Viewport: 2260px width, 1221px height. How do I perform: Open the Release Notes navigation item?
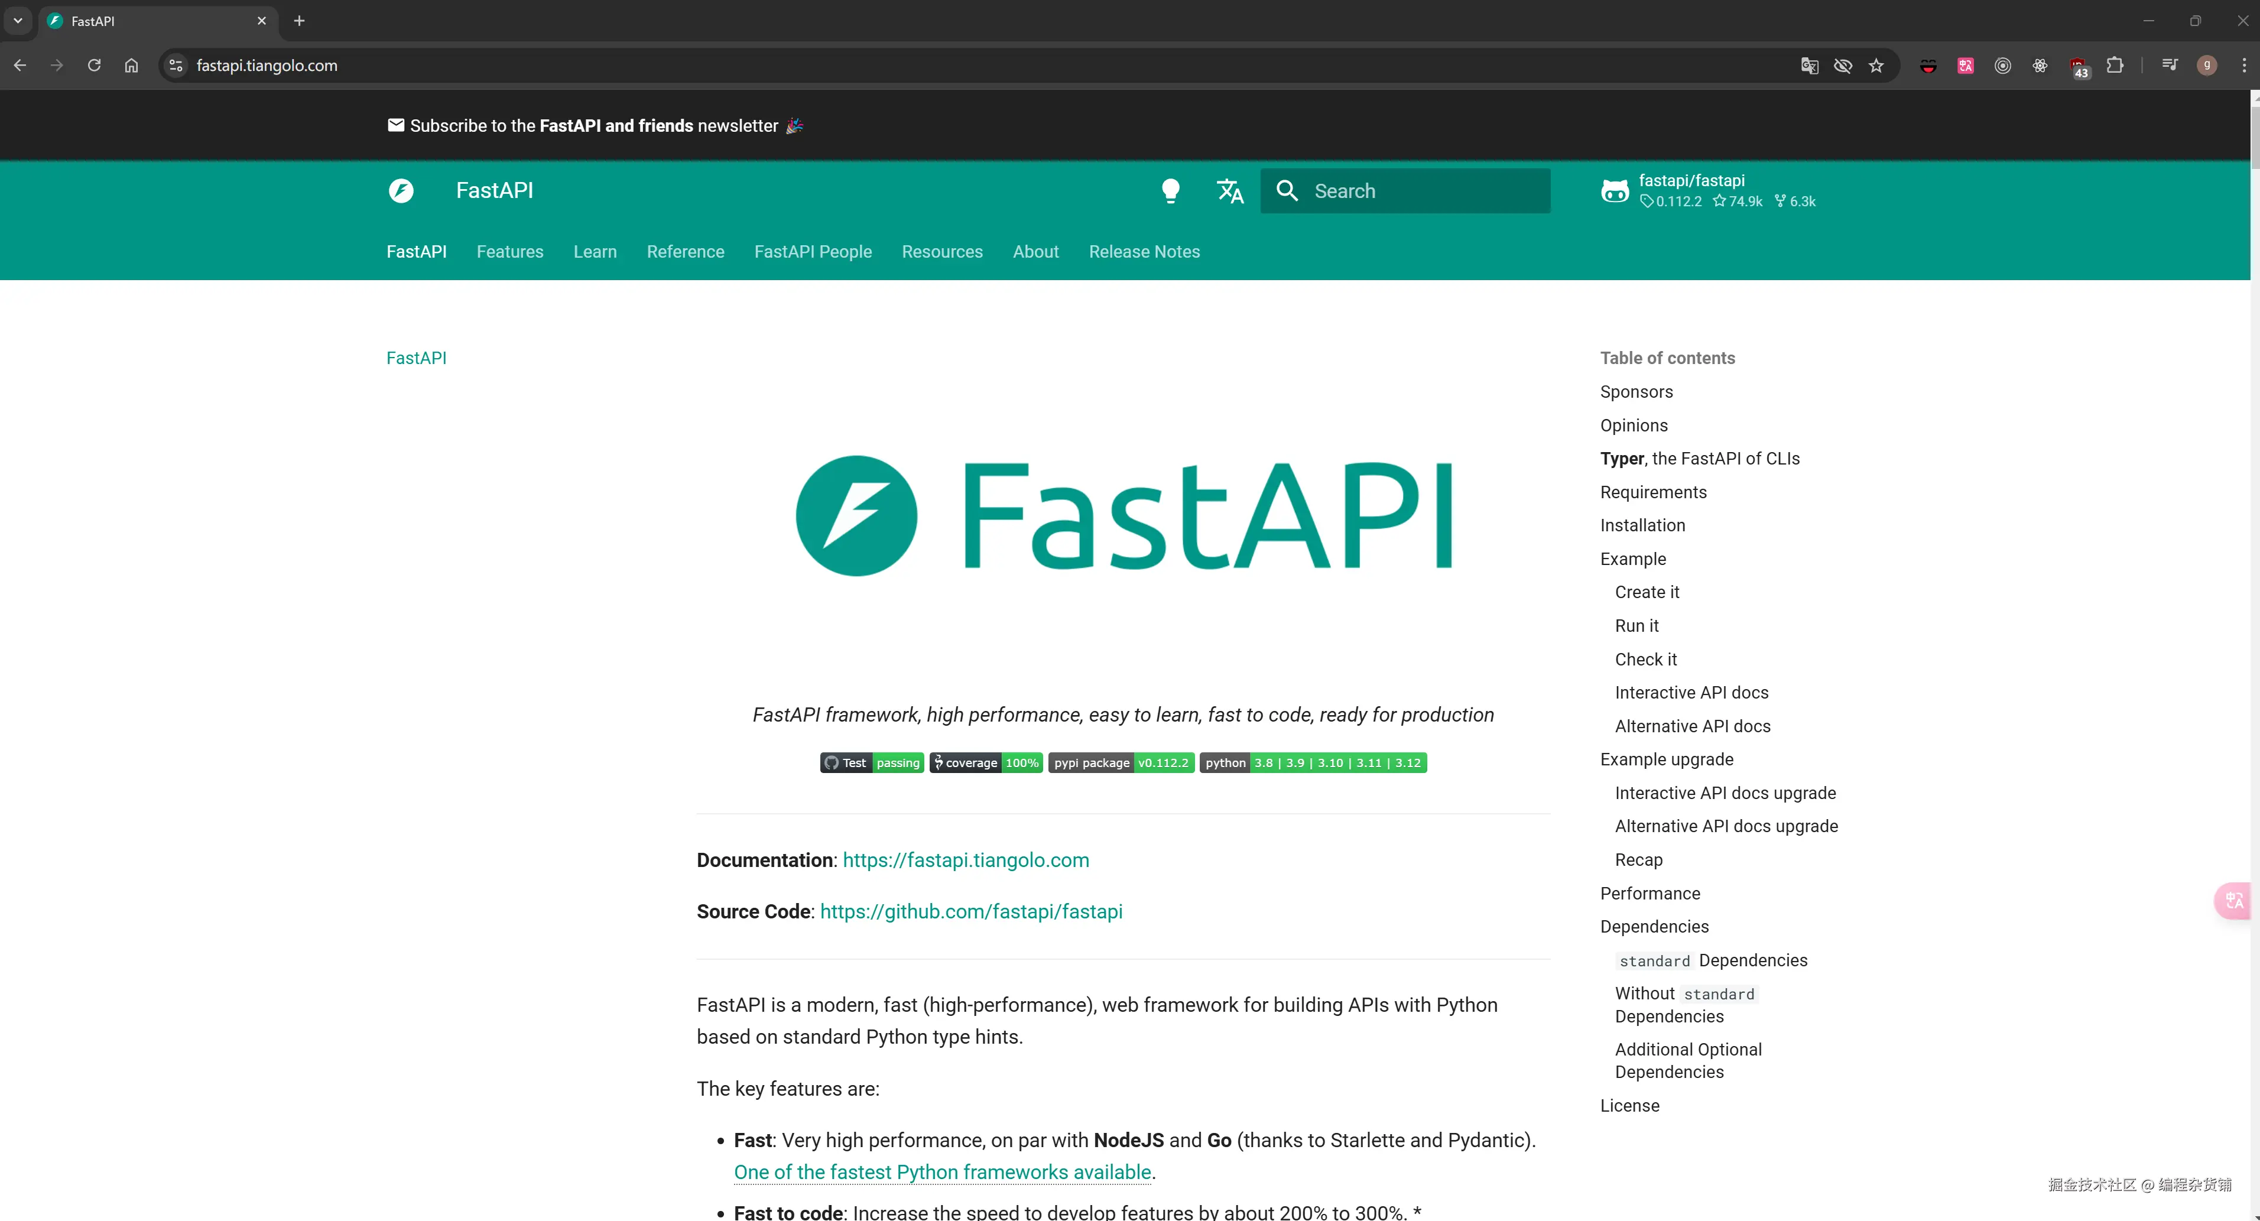1144,252
